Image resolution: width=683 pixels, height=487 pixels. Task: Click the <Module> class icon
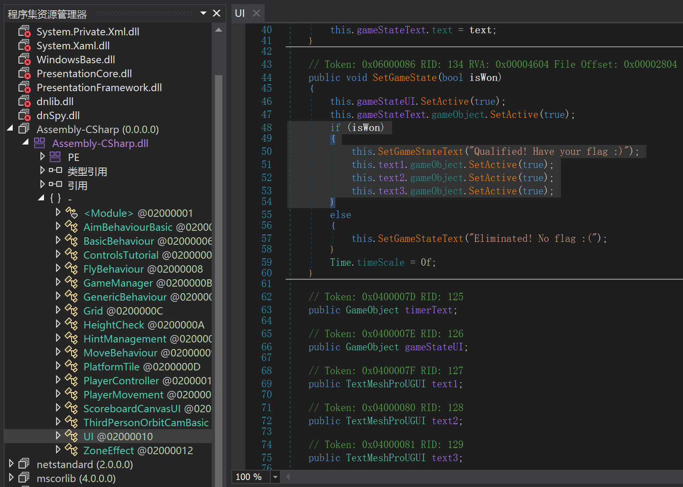[72, 213]
